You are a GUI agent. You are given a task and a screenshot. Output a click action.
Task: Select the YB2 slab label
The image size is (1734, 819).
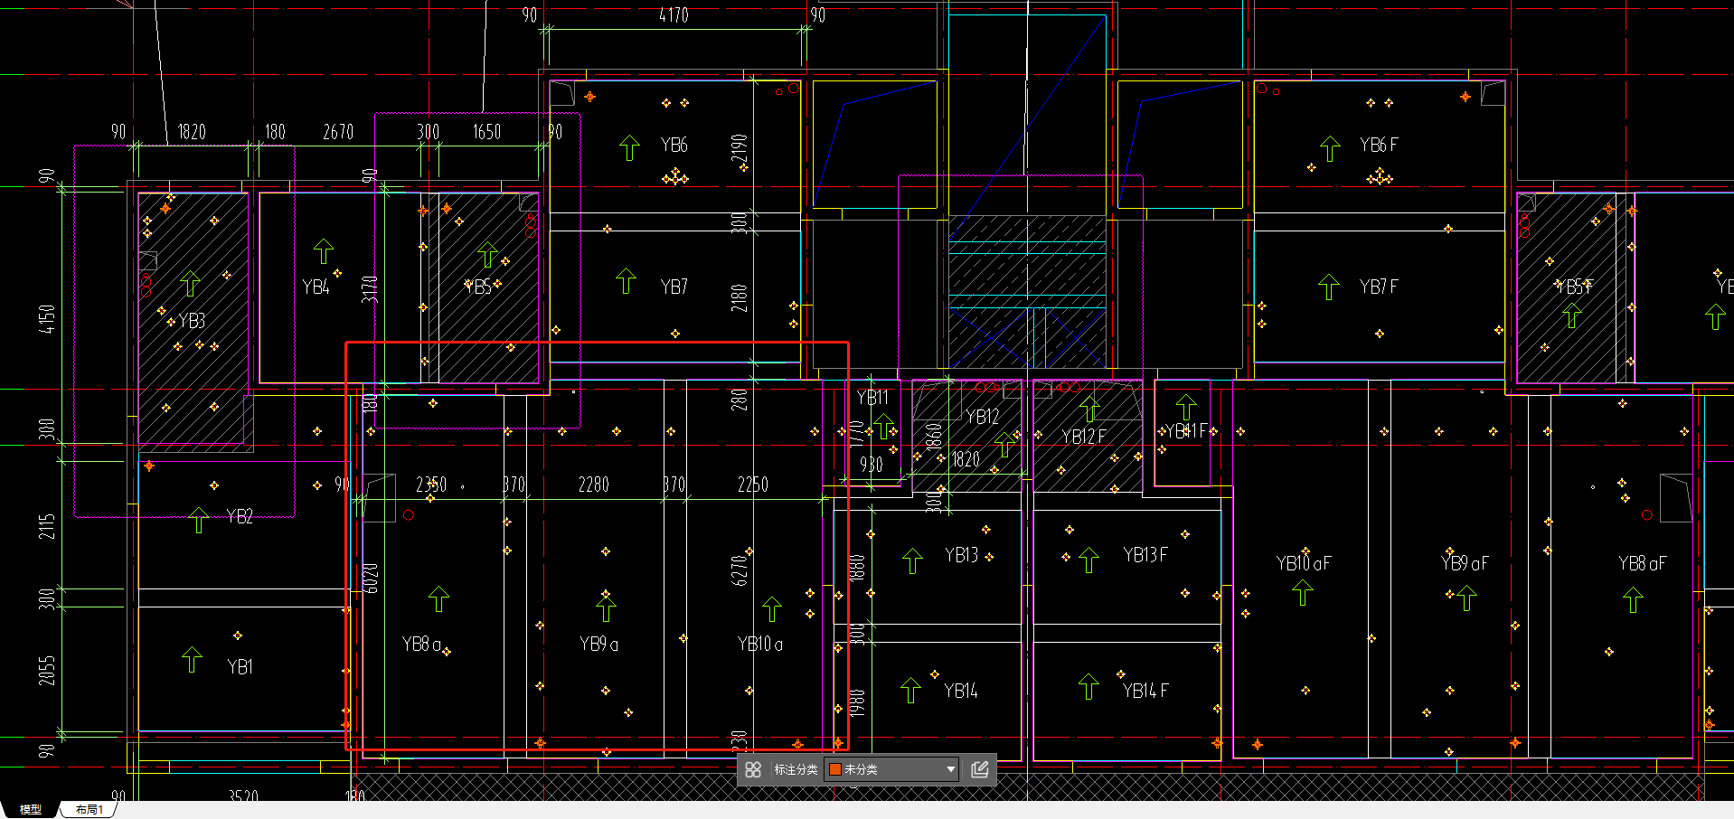point(240,516)
